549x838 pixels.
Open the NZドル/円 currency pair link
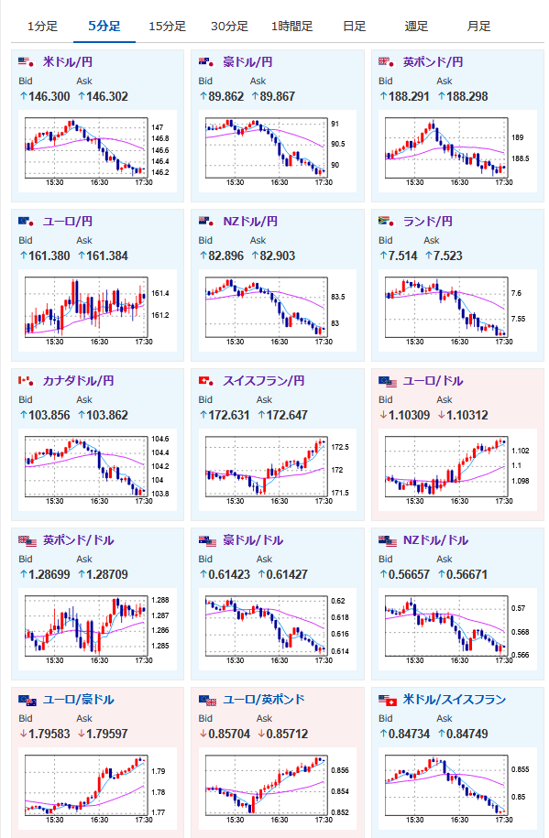coord(250,222)
